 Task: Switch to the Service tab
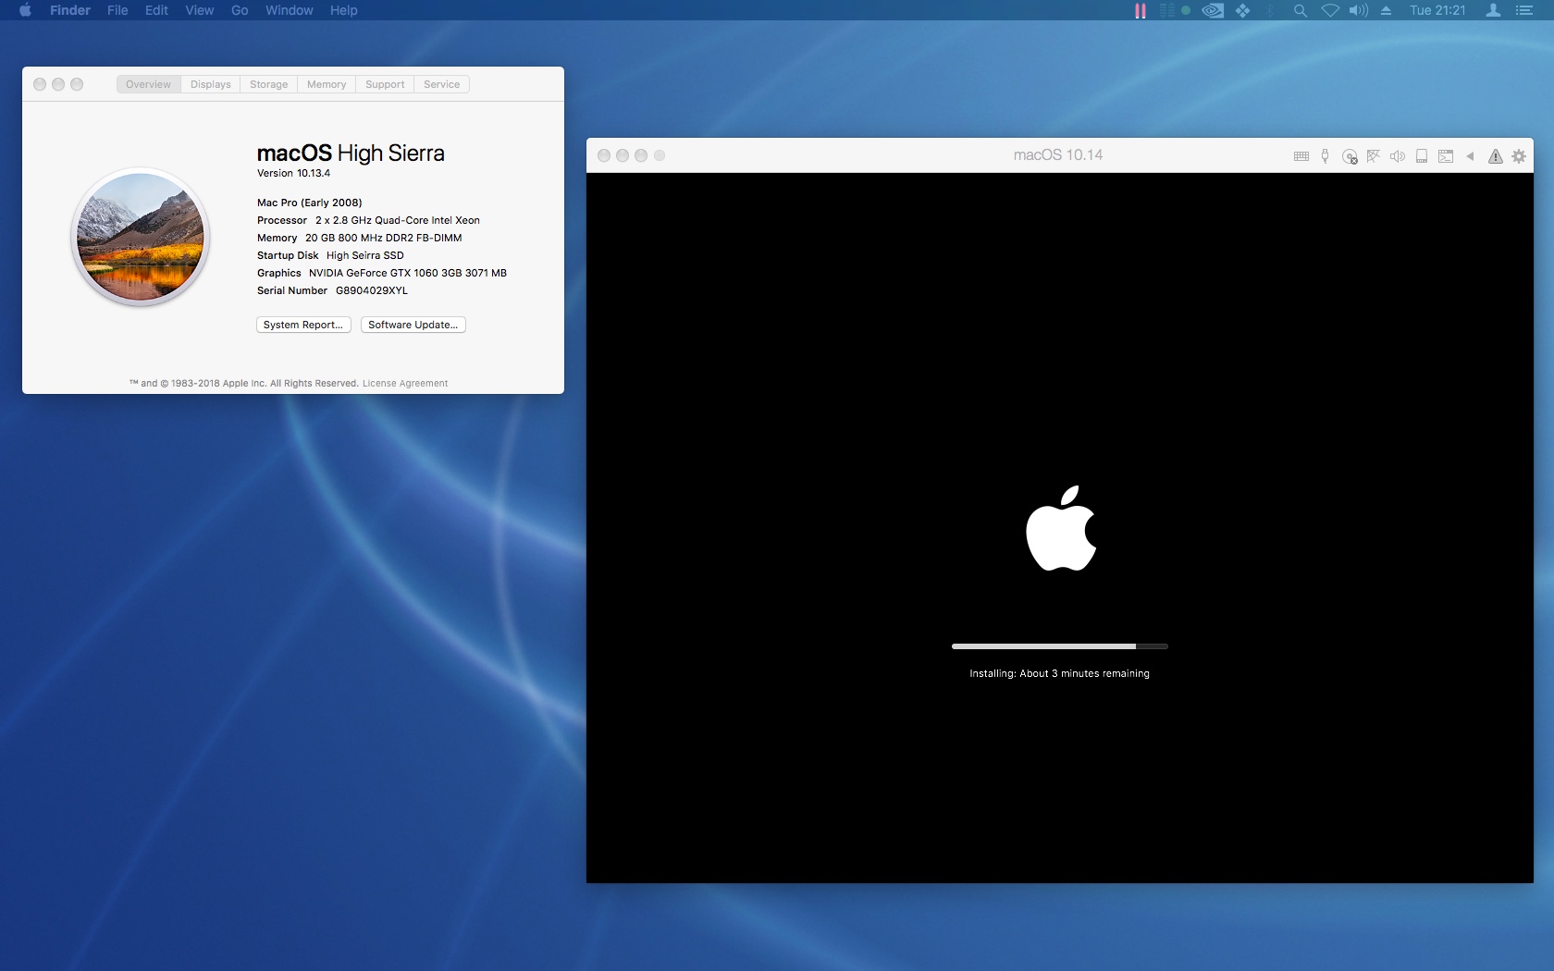click(442, 84)
